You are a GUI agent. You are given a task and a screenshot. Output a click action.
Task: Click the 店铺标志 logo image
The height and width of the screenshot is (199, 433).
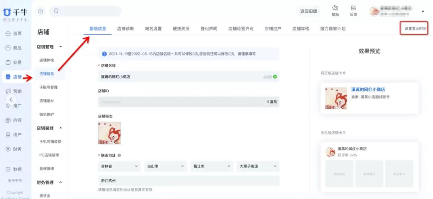point(109,133)
